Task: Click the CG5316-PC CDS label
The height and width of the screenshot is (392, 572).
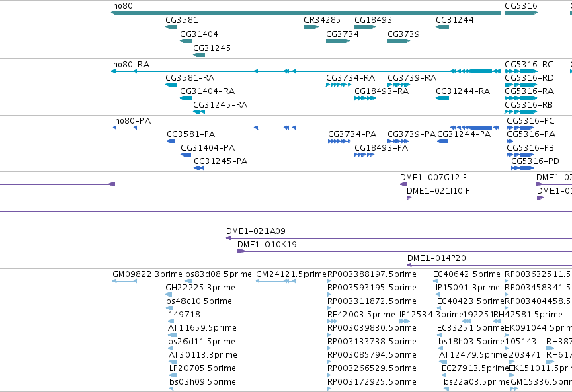Action: [530, 121]
